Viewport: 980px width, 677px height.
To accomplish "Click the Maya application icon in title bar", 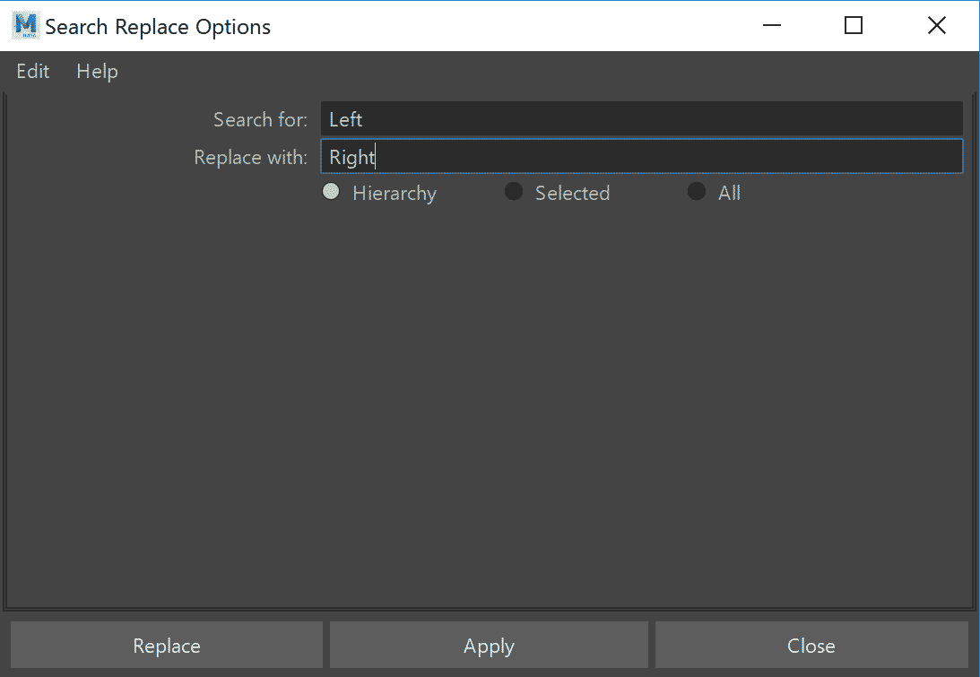I will (x=25, y=26).
